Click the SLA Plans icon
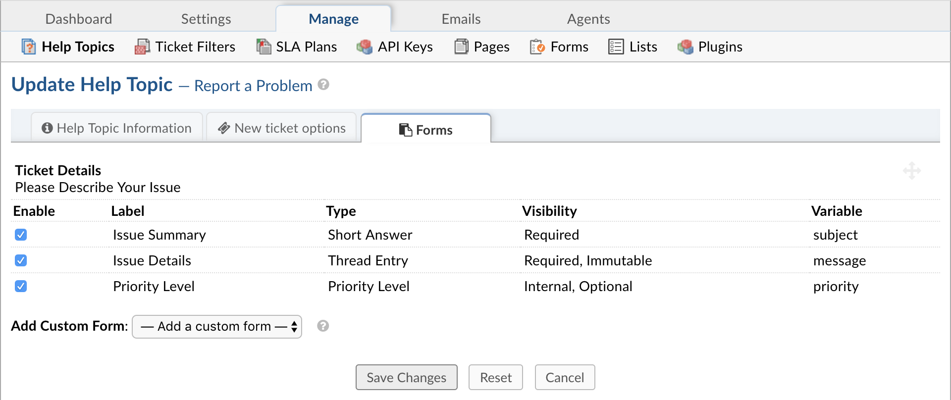 [x=263, y=46]
